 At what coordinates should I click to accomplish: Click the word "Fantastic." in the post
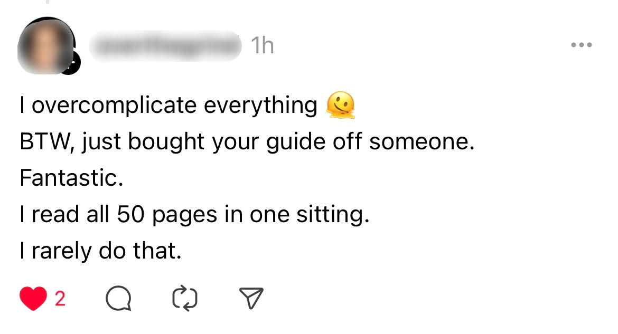pos(72,178)
